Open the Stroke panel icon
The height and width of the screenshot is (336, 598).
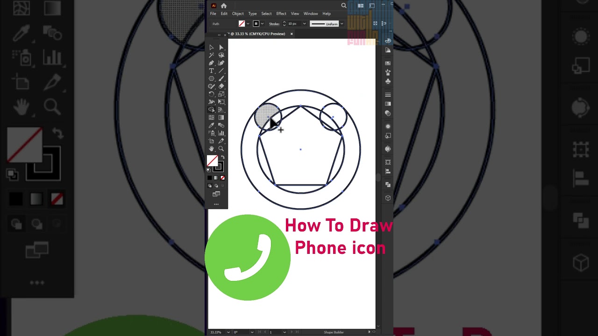click(388, 95)
